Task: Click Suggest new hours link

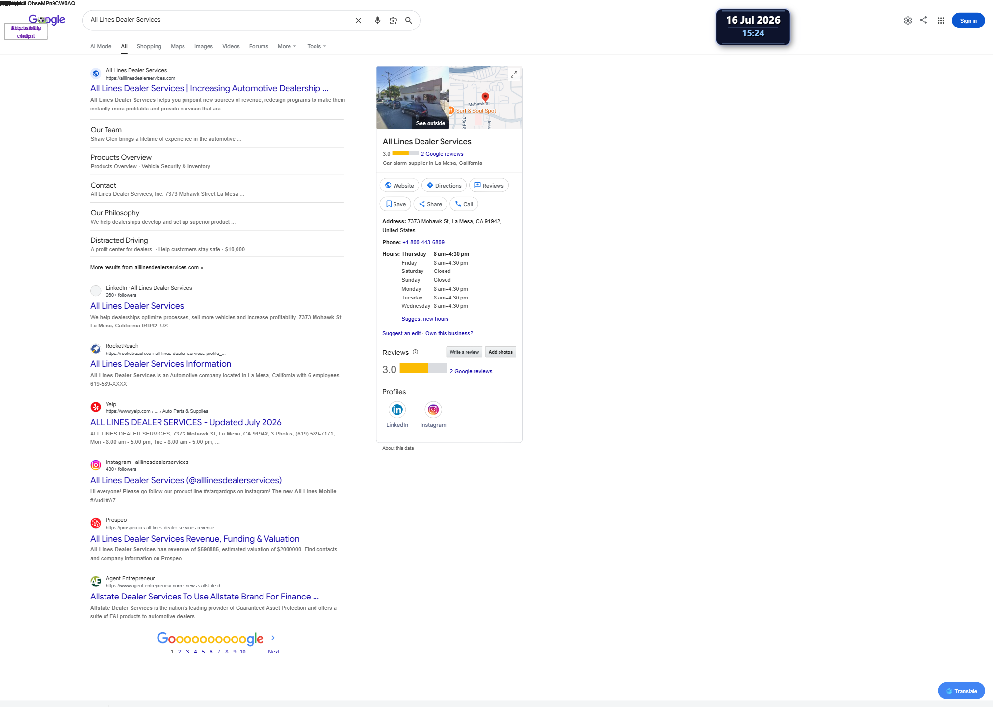Action: pyautogui.click(x=425, y=319)
